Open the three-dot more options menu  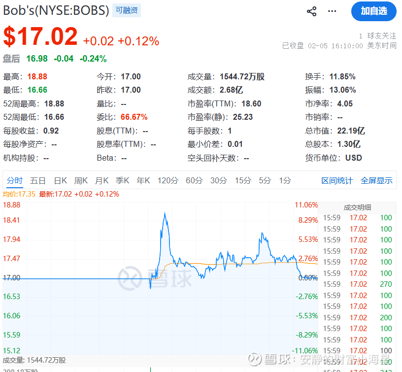[x=332, y=11]
